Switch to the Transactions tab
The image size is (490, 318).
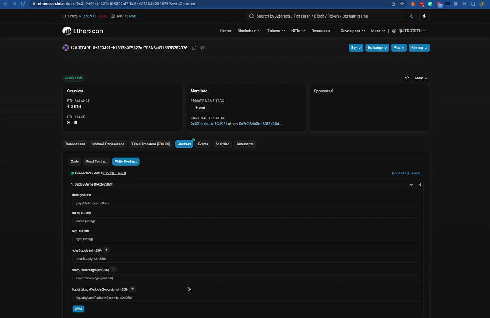(75, 144)
